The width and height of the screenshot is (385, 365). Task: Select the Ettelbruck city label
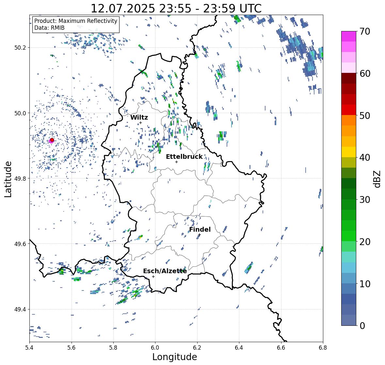point(184,157)
